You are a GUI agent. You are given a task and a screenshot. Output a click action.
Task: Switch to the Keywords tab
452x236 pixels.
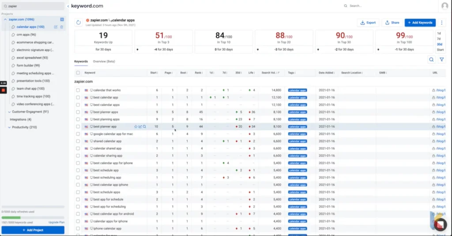pyautogui.click(x=81, y=61)
